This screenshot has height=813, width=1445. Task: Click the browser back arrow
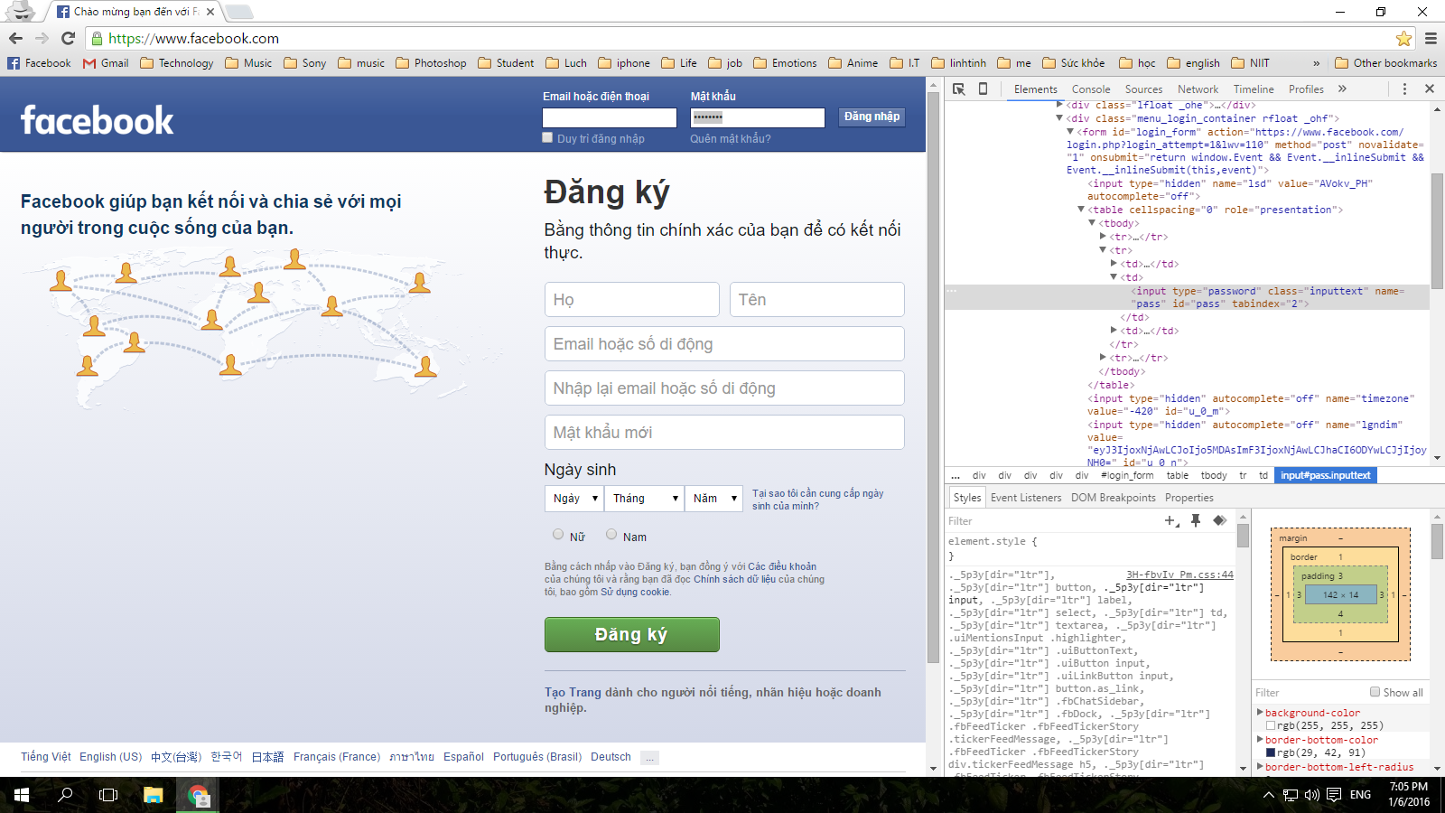click(15, 38)
